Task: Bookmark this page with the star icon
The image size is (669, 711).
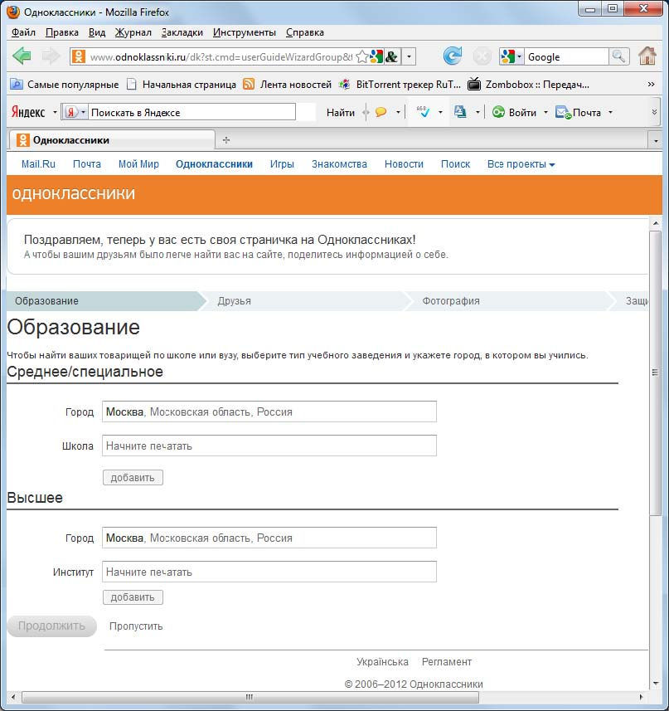Action: tap(361, 57)
